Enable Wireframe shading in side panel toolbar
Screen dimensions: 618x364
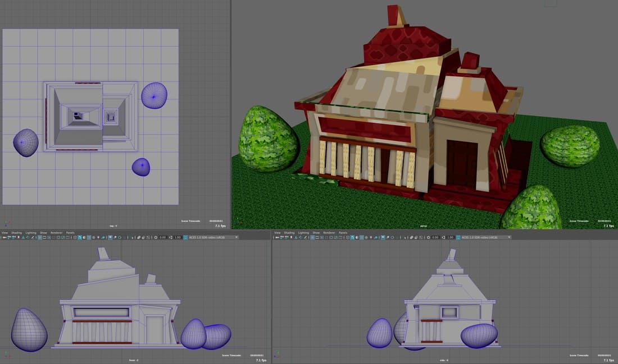click(348, 237)
